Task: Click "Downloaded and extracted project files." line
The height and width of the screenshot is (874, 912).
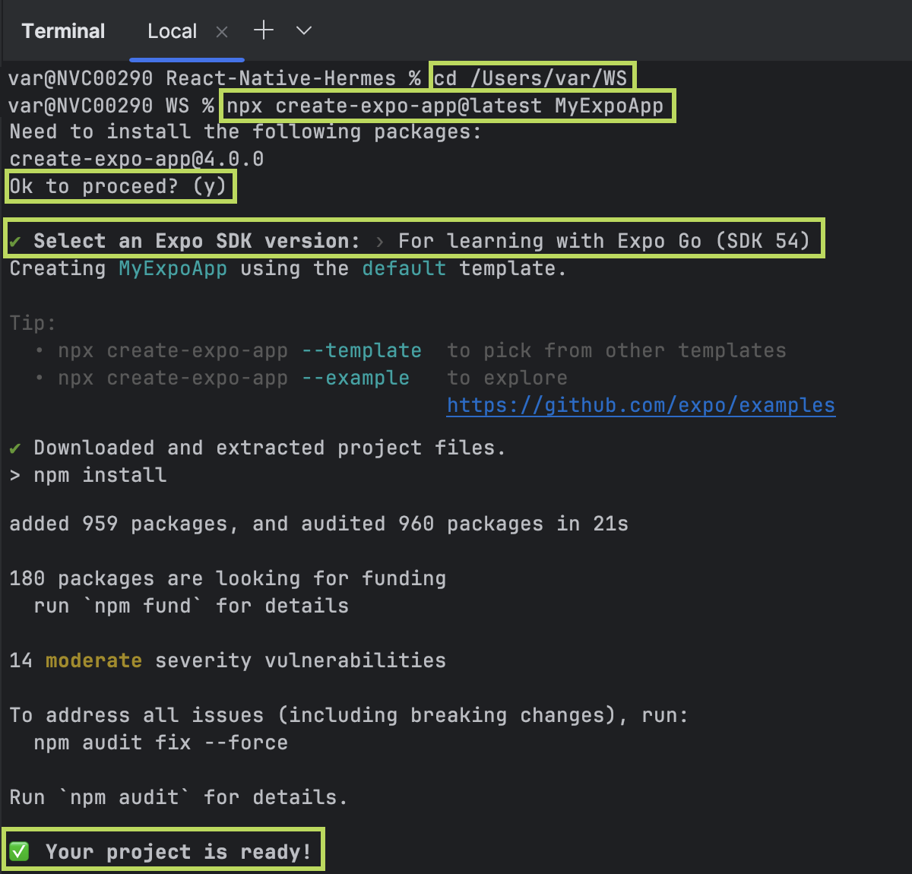Action: coord(257,448)
